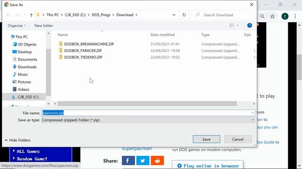Click into the Search Download box
This screenshot has width=302, height=169.
coord(223,15)
